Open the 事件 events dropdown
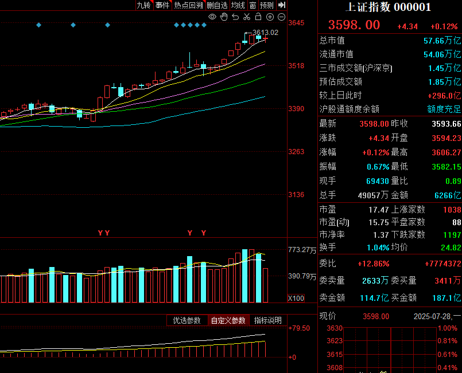 click(162, 5)
